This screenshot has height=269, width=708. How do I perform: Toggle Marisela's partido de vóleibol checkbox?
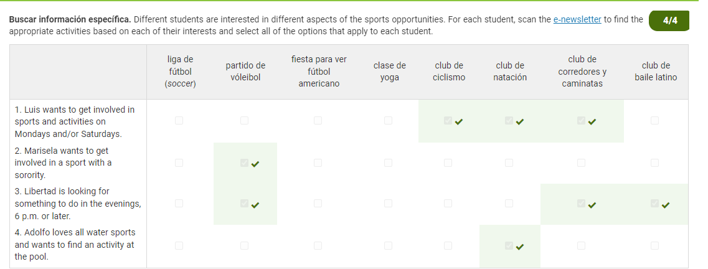point(244,163)
